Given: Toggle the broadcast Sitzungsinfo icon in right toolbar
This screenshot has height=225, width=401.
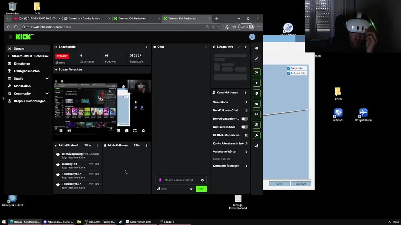Looking at the screenshot, I should (257, 114).
